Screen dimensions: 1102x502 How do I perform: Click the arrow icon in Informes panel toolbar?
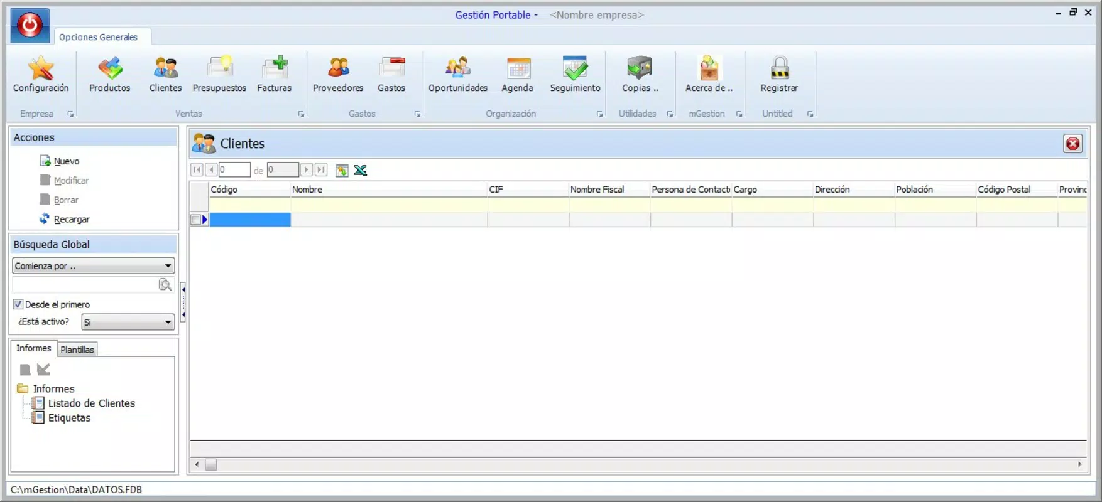(43, 370)
